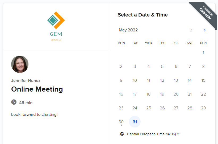Click the May 2022 month label
The width and height of the screenshot is (218, 144).
tap(128, 30)
